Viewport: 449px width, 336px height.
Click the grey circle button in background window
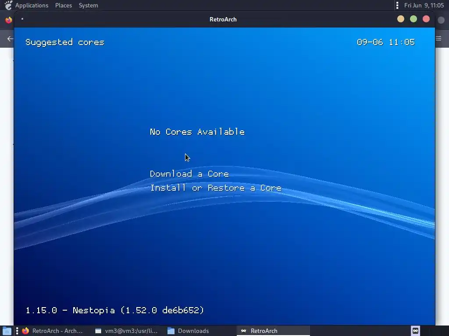click(441, 20)
